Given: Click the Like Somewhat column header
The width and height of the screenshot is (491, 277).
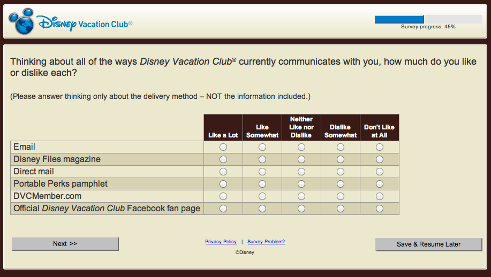Looking at the screenshot, I should [x=262, y=128].
